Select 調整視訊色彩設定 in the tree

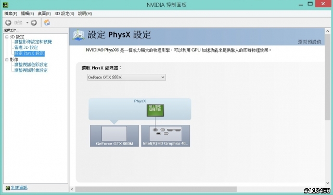click(x=31, y=64)
